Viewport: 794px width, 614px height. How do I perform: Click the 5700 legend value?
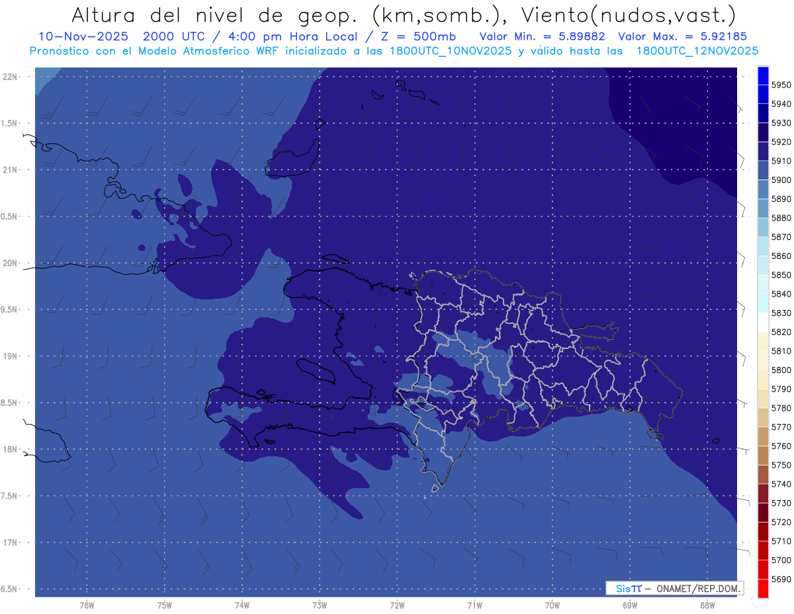pyautogui.click(x=781, y=560)
